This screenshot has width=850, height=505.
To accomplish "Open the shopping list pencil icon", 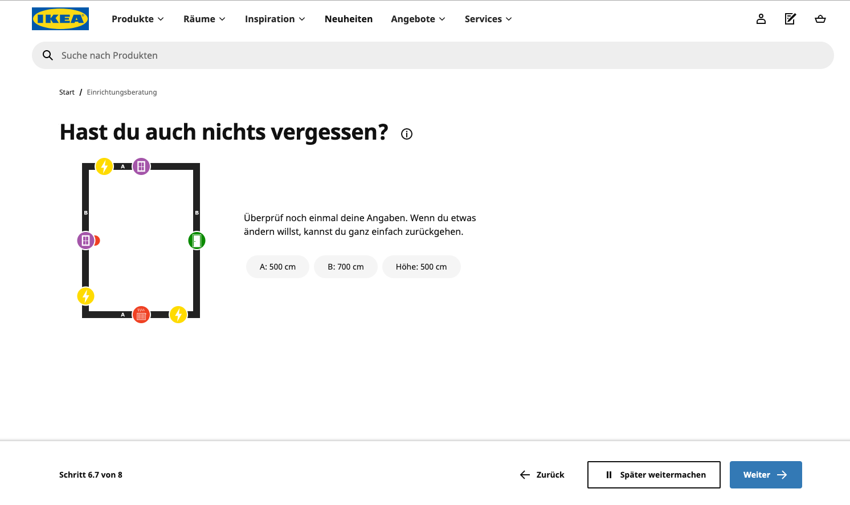I will coord(790,19).
